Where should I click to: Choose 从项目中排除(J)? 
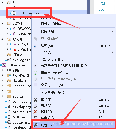click(x=52, y=92)
